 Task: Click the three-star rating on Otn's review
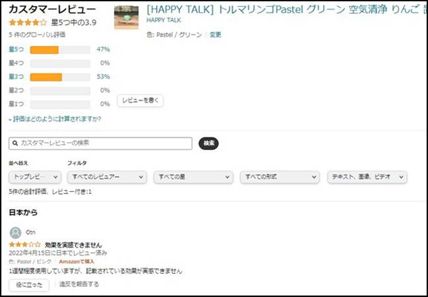click(x=24, y=245)
